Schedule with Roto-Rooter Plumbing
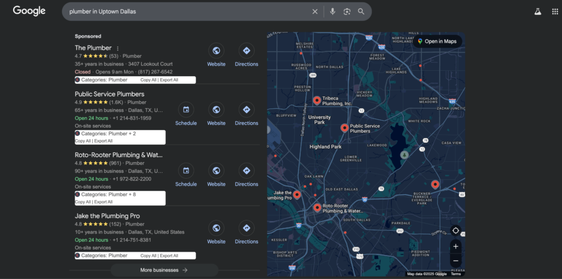Viewport: 562px width, 279px height. pyautogui.click(x=186, y=171)
